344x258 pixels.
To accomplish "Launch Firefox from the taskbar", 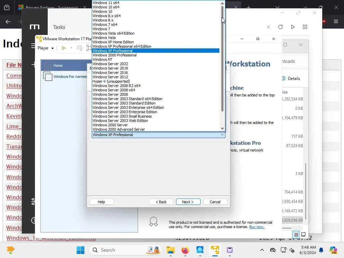I will [185, 250].
